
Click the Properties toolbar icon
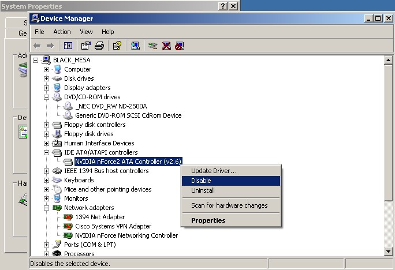point(85,46)
